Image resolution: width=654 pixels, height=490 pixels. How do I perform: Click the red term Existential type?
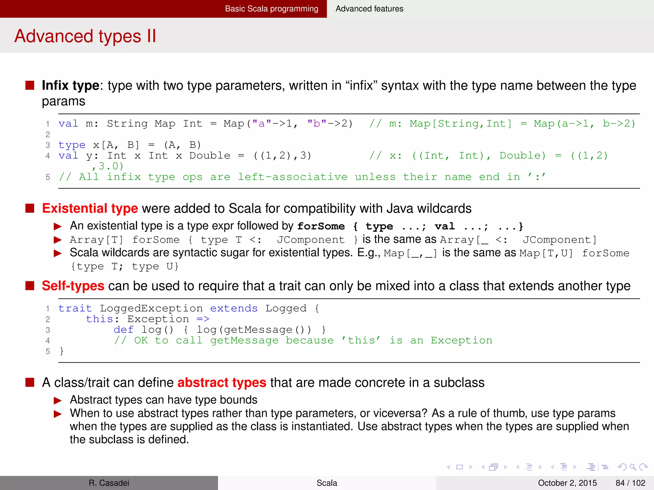click(90, 208)
